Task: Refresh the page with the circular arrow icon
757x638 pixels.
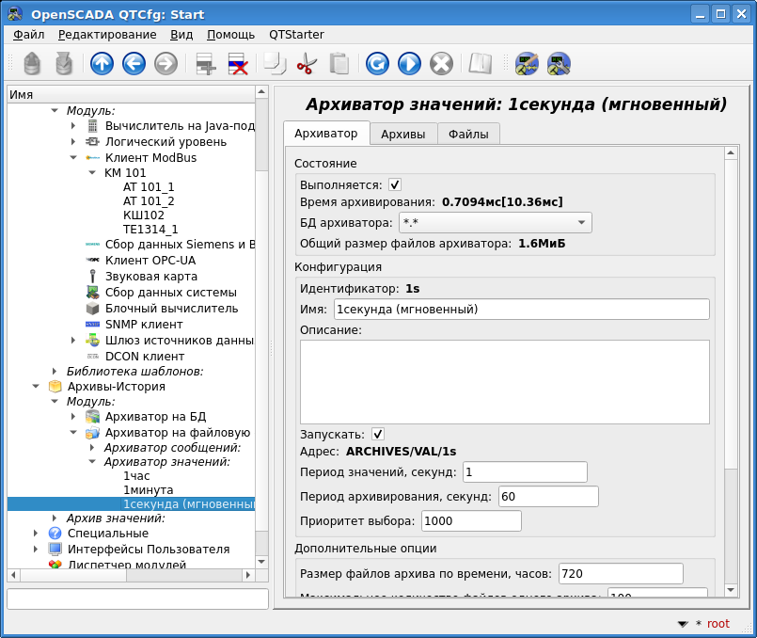Action: pos(377,64)
